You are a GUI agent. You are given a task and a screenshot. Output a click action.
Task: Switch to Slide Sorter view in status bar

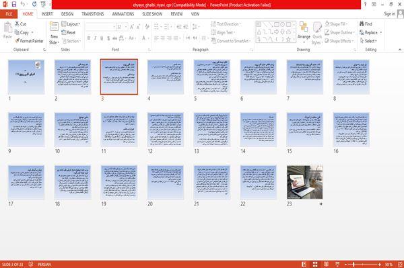coord(315,265)
